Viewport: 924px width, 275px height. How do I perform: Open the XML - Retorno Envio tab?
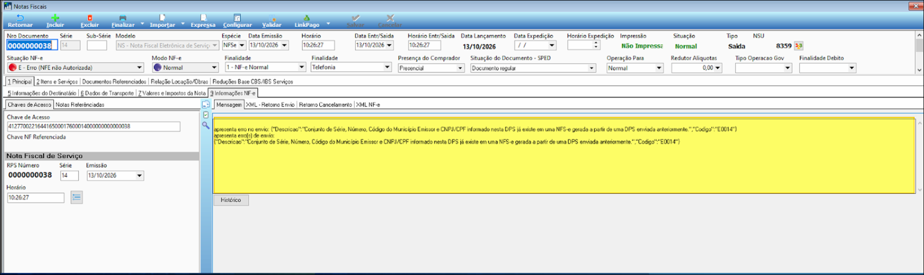[270, 104]
